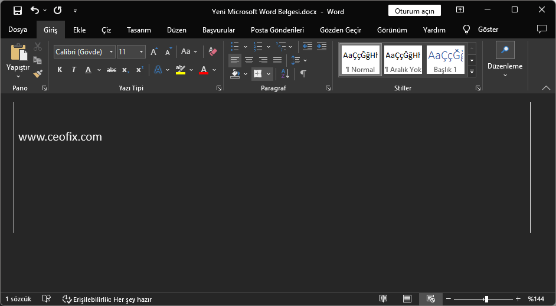Save the document with the floppy icon
The width and height of the screenshot is (556, 306).
coord(17,11)
